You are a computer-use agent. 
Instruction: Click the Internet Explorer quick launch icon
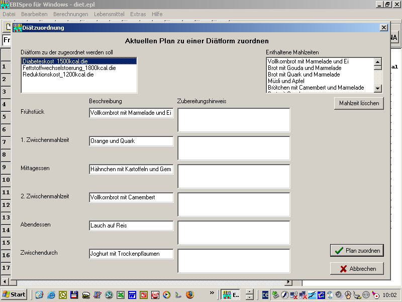51,295
